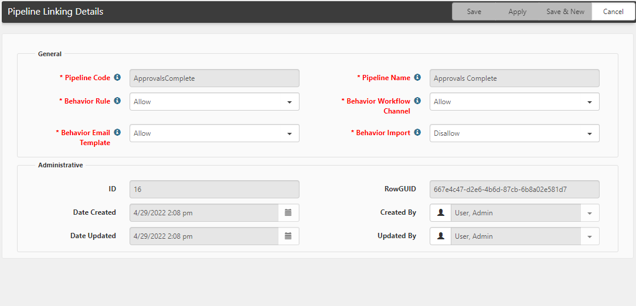The image size is (636, 306).
Task: Click the user icon in Updated By
Action: pos(441,236)
